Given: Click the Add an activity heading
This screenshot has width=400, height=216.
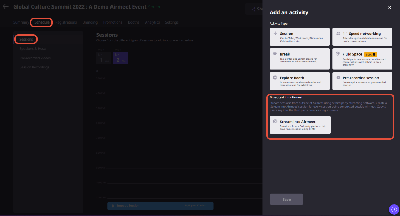Looking at the screenshot, I should click(x=289, y=12).
